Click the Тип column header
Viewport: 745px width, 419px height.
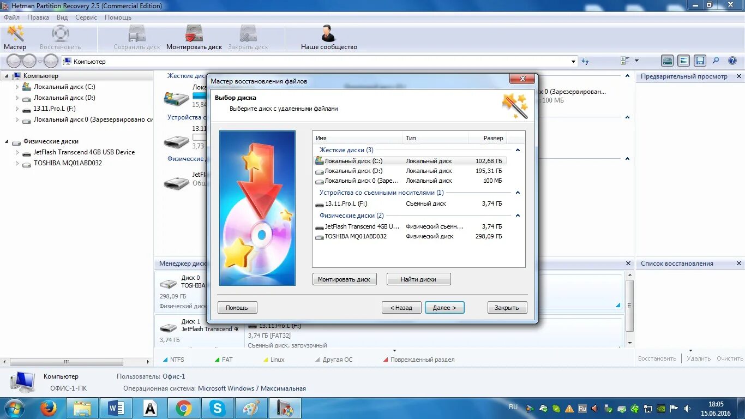pyautogui.click(x=435, y=138)
